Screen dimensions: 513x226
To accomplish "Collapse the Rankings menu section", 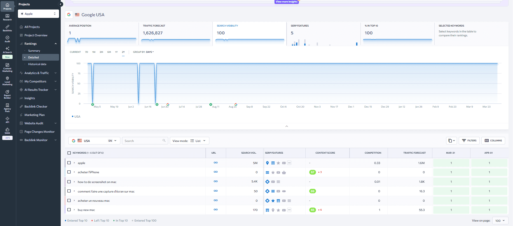I will pyautogui.click(x=55, y=44).
